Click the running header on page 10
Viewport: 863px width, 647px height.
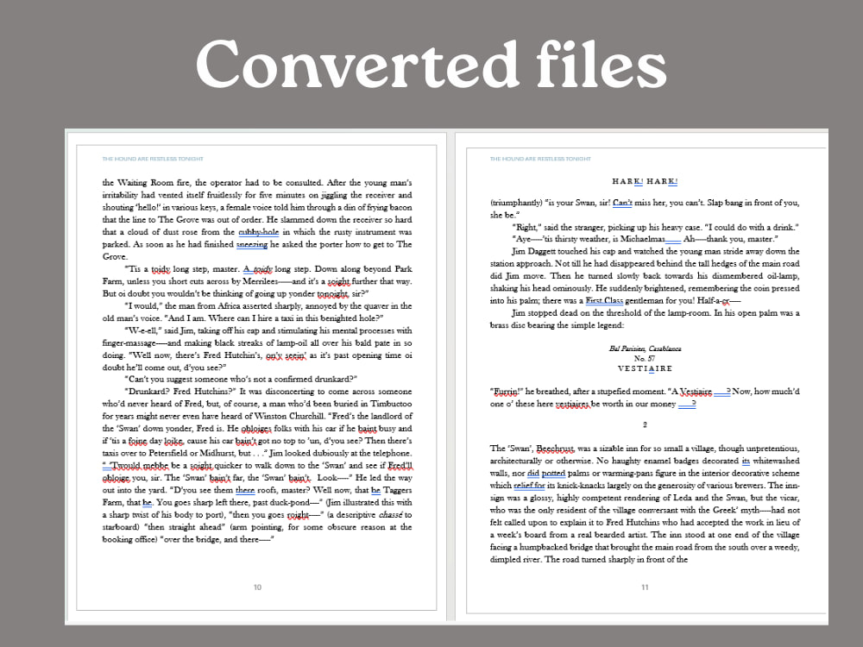pyautogui.click(x=153, y=159)
